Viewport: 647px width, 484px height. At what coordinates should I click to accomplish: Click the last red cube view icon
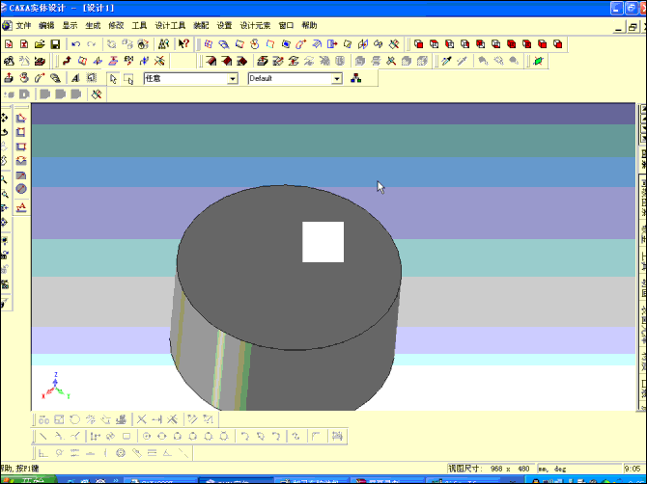point(558,44)
